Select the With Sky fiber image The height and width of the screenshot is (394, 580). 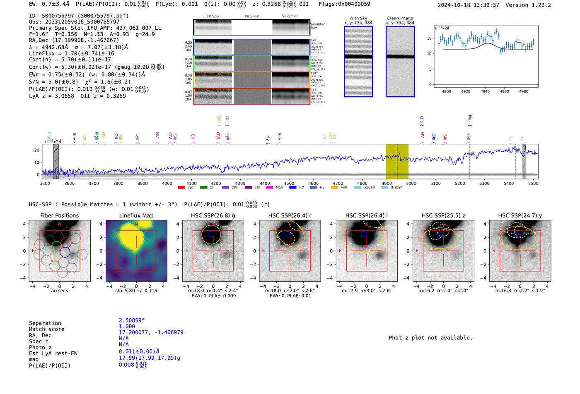pyautogui.click(x=358, y=62)
